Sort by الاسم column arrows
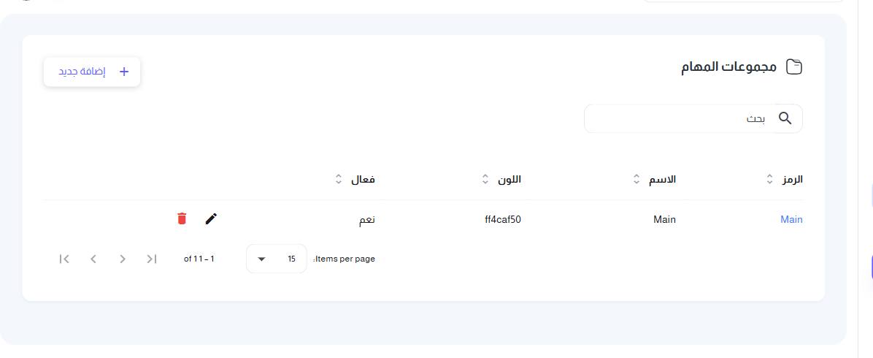The image size is (873, 358). [637, 179]
